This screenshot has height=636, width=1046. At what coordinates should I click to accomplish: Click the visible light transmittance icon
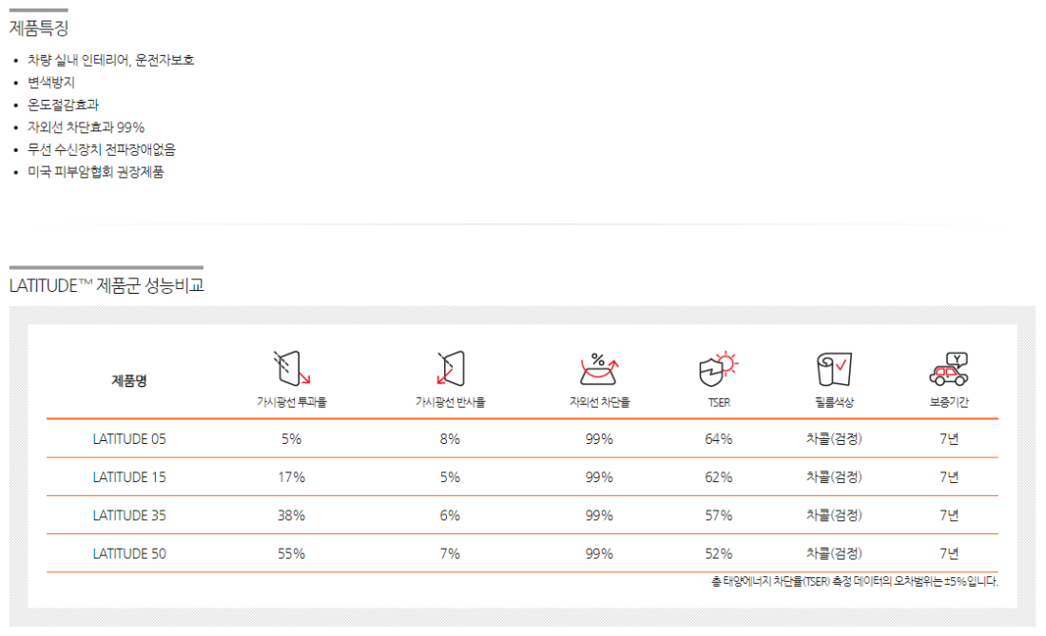pyautogui.click(x=292, y=368)
